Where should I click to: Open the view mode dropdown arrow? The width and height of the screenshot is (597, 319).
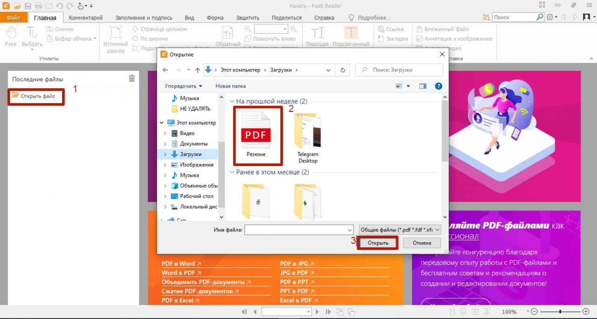[x=408, y=86]
